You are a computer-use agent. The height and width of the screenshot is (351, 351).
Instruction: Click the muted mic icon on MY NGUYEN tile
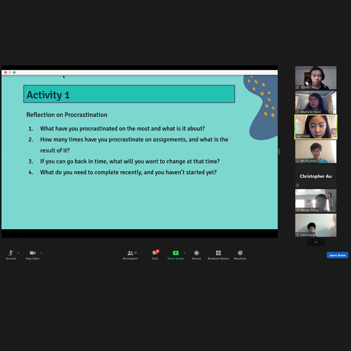tap(298, 161)
